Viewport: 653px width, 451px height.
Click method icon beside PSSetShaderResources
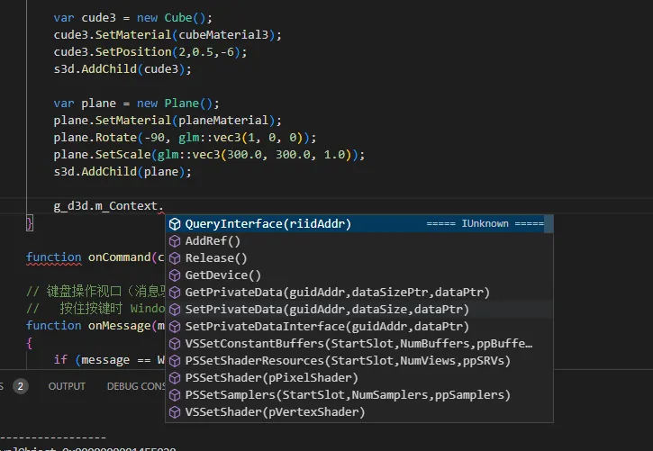[x=175, y=360]
